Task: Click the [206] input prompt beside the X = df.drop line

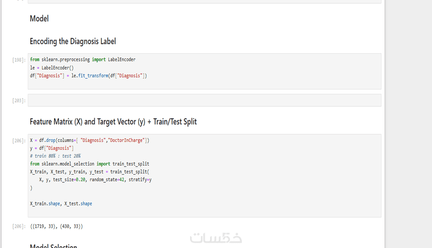Action: coord(19,141)
